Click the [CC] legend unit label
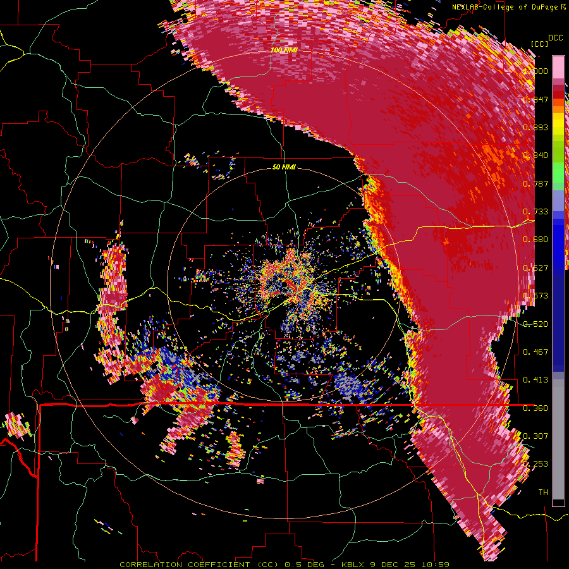The height and width of the screenshot is (569, 569). (539, 44)
